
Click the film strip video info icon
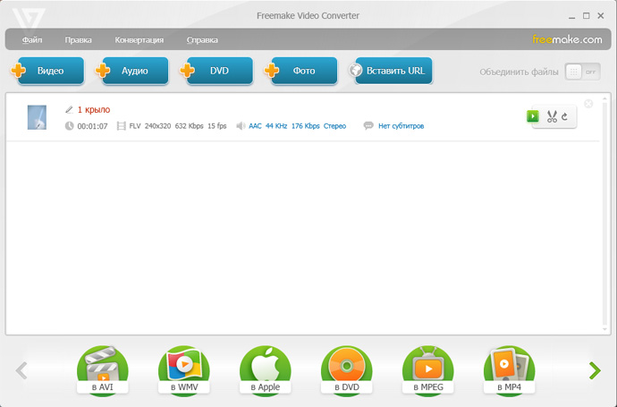pyautogui.click(x=122, y=126)
